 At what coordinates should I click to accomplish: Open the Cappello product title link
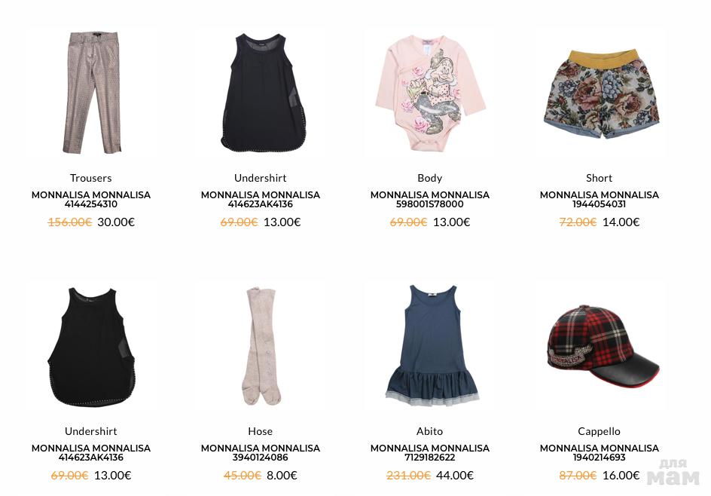click(599, 431)
